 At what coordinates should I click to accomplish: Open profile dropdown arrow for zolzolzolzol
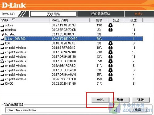click(x=115, y=110)
